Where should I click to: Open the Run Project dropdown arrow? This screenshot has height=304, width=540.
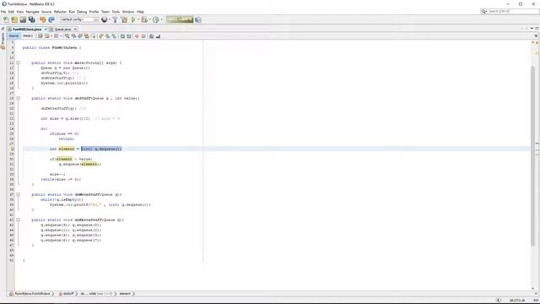[138, 20]
